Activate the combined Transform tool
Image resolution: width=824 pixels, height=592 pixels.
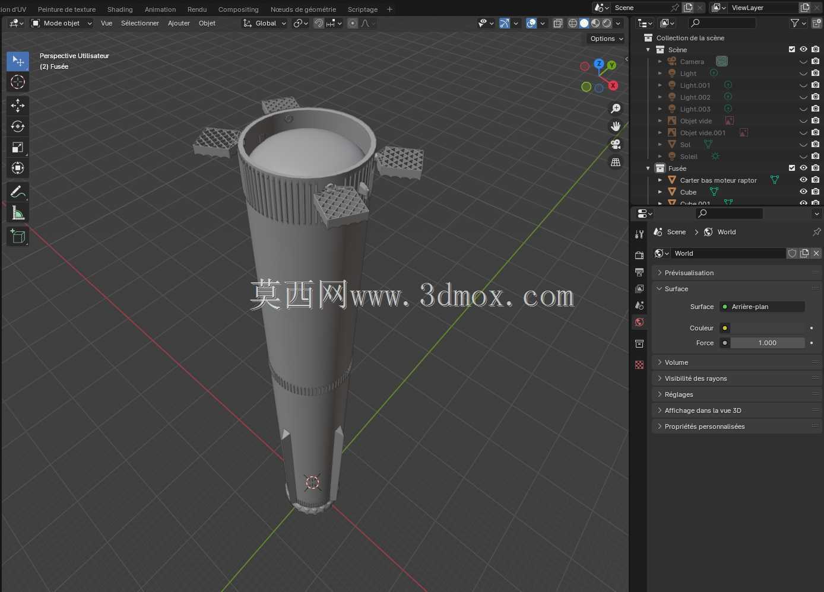tap(18, 168)
